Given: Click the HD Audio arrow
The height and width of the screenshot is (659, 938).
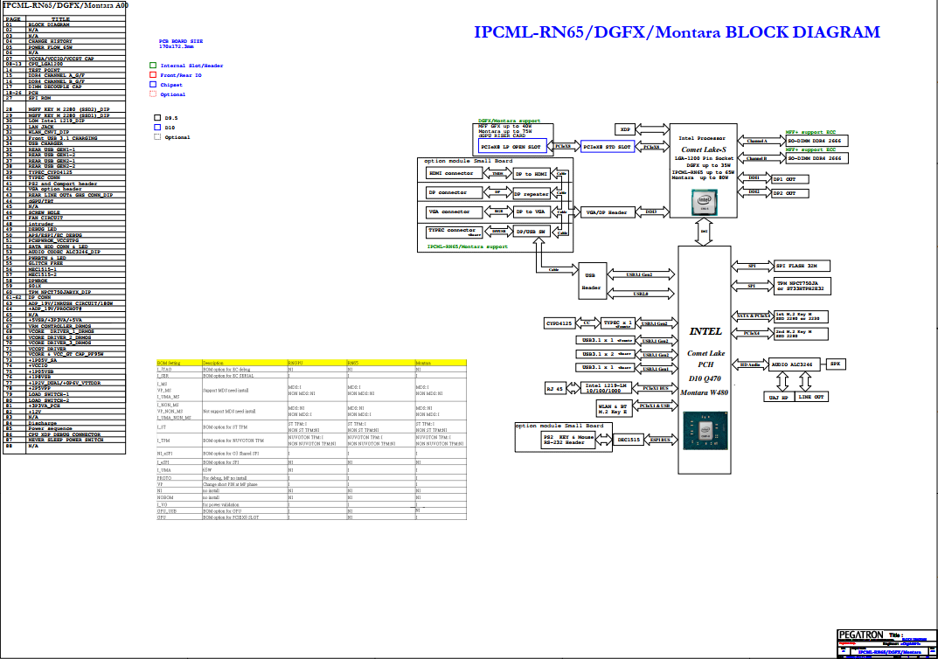Looking at the screenshot, I should point(751,364).
